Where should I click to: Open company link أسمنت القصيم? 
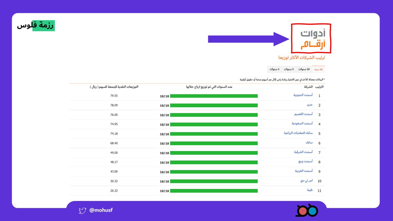coord(303,114)
